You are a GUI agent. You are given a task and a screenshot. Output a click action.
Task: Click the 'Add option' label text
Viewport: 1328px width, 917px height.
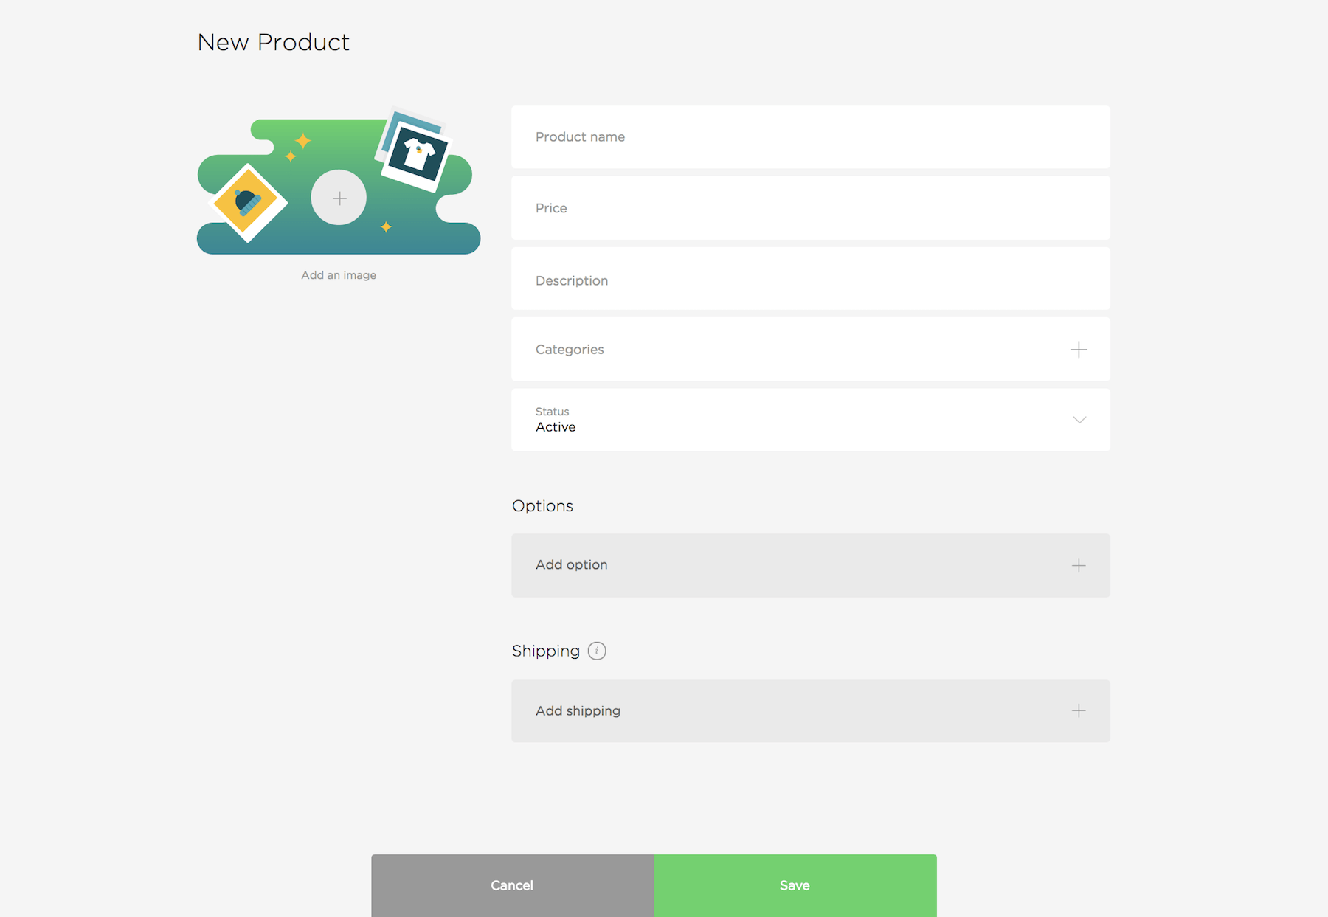tap(572, 565)
